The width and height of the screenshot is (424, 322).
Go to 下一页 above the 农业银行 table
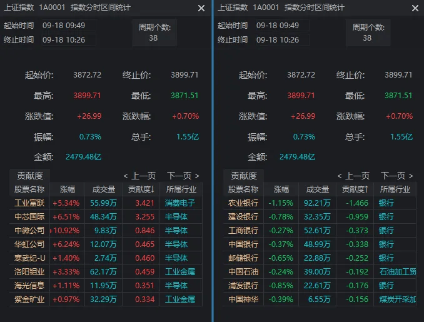(396, 176)
